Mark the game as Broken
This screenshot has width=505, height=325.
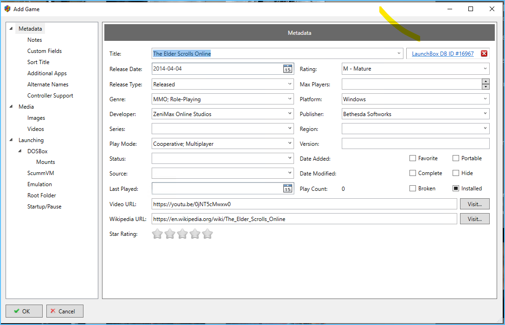413,188
